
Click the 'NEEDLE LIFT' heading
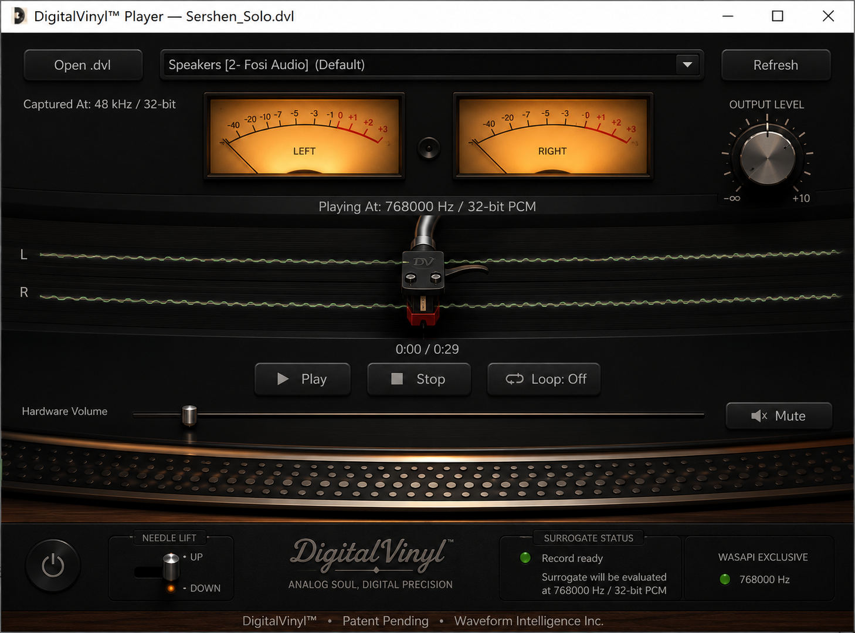(169, 538)
